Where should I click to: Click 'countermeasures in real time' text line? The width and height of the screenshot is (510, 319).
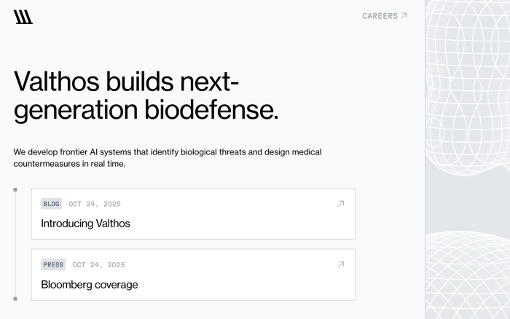click(69, 164)
